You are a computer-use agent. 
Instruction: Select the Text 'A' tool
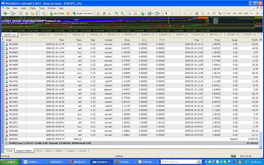pos(208,14)
